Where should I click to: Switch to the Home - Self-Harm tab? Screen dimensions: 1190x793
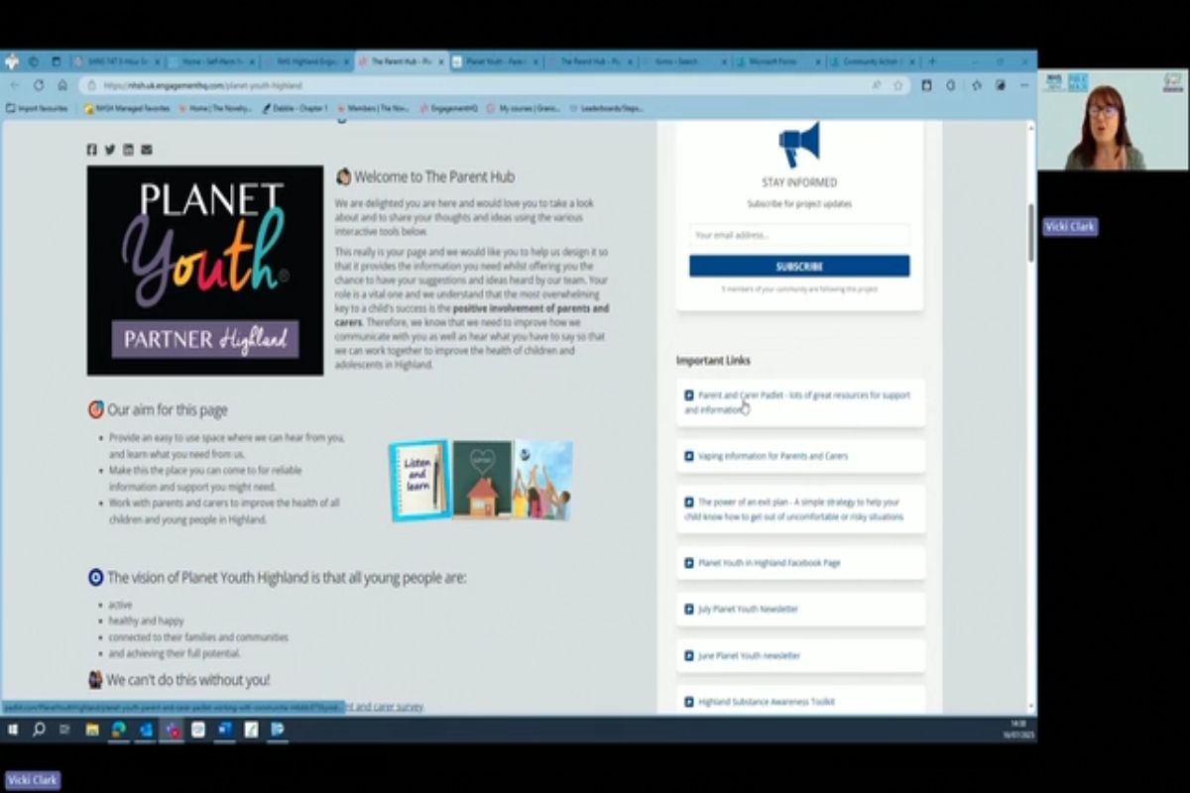click(213, 61)
